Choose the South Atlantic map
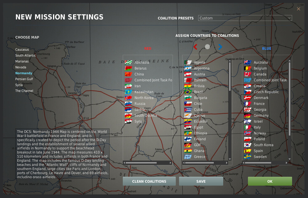The height and width of the screenshot is (198, 308). tap(26, 56)
